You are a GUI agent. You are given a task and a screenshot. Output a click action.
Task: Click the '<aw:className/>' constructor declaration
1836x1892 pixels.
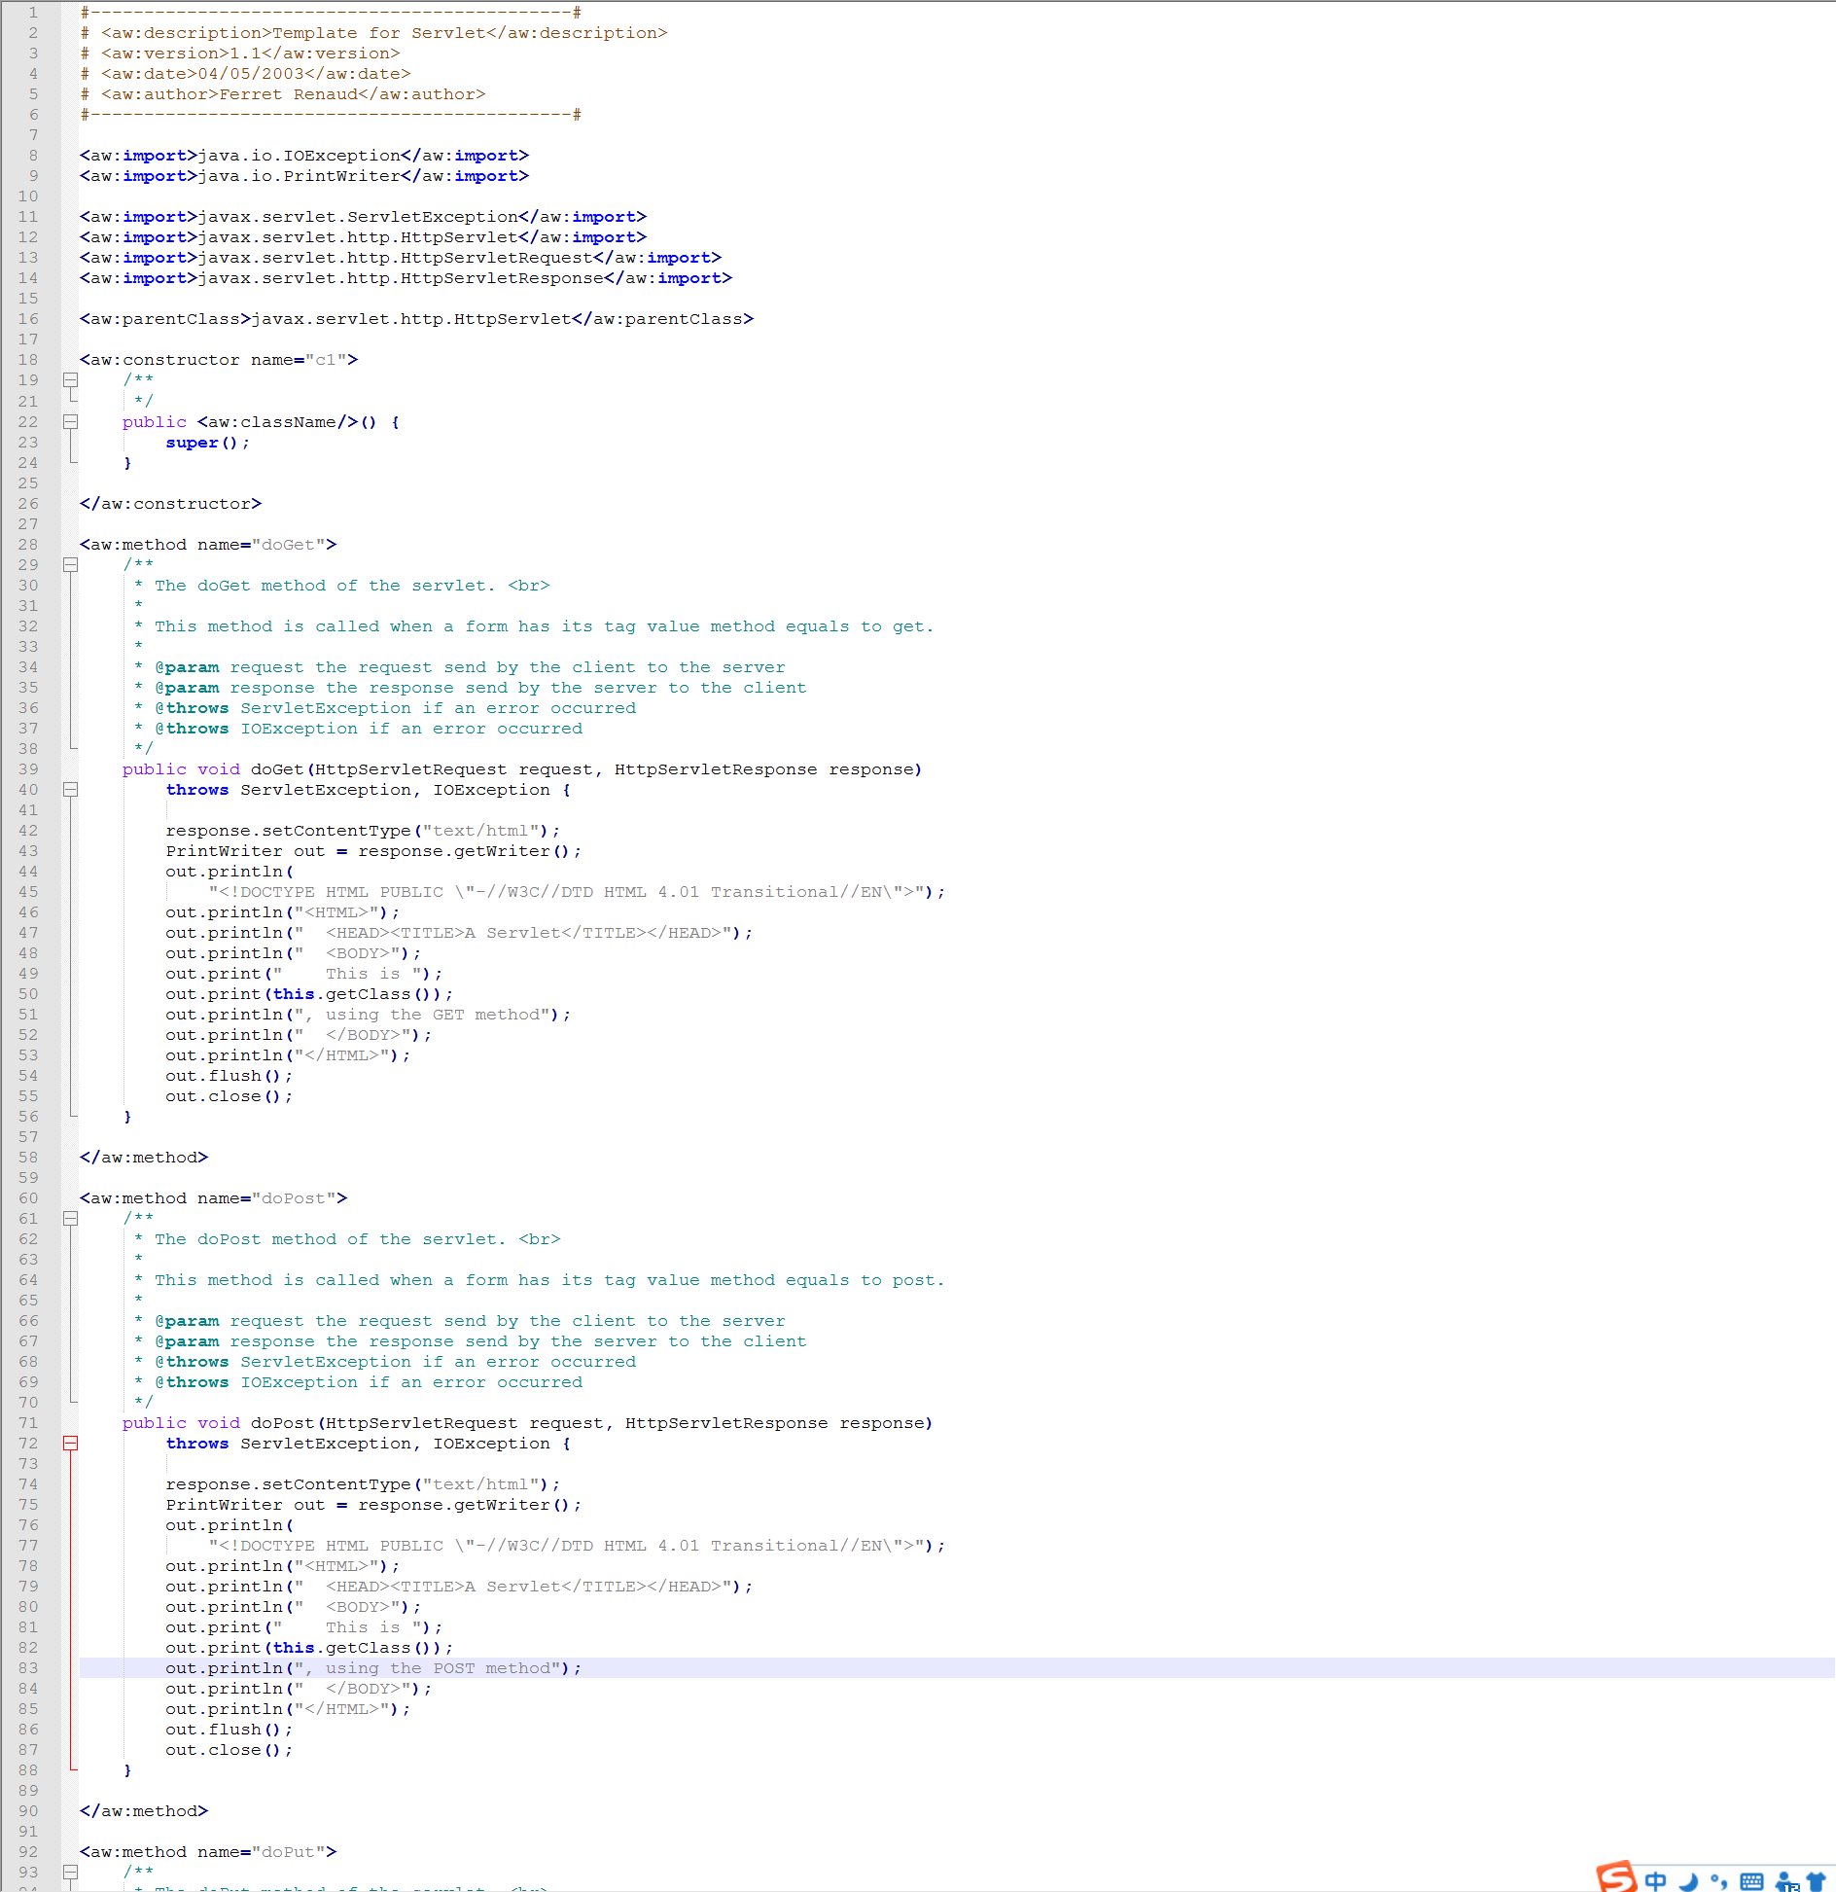[262, 422]
